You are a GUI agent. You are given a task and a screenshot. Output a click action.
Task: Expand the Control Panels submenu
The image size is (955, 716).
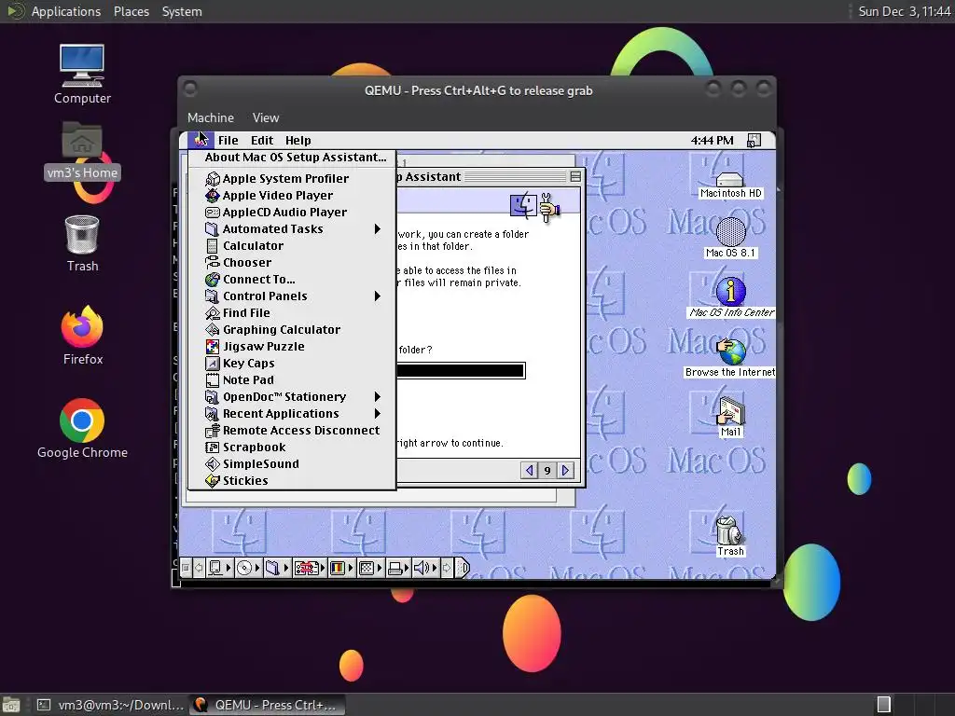tap(292, 296)
